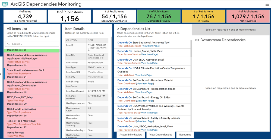Open View Item Page for Lifeline_Status_Table View
This screenshot has width=271, height=139.
click(x=149, y=54)
